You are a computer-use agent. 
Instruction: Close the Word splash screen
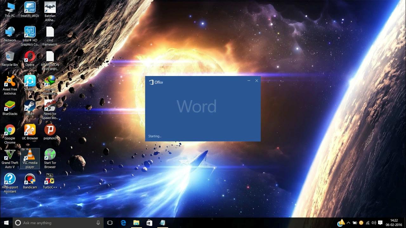tap(257, 81)
